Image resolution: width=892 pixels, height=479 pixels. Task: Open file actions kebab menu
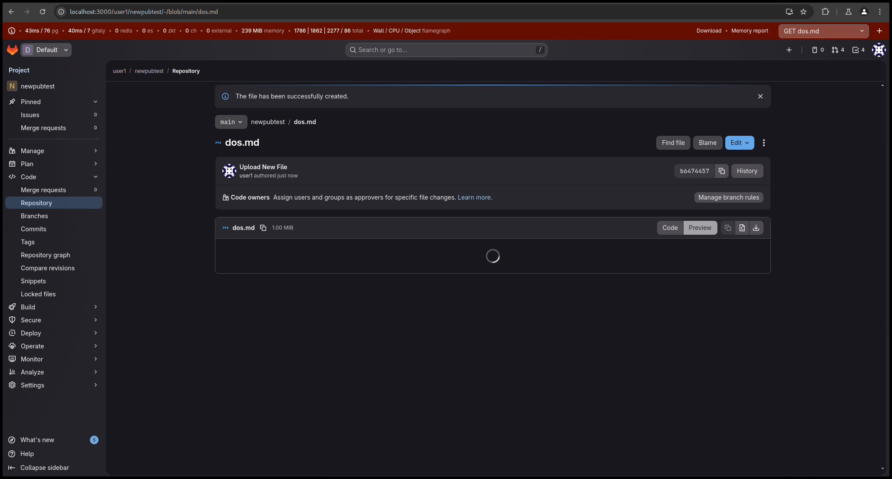point(763,143)
